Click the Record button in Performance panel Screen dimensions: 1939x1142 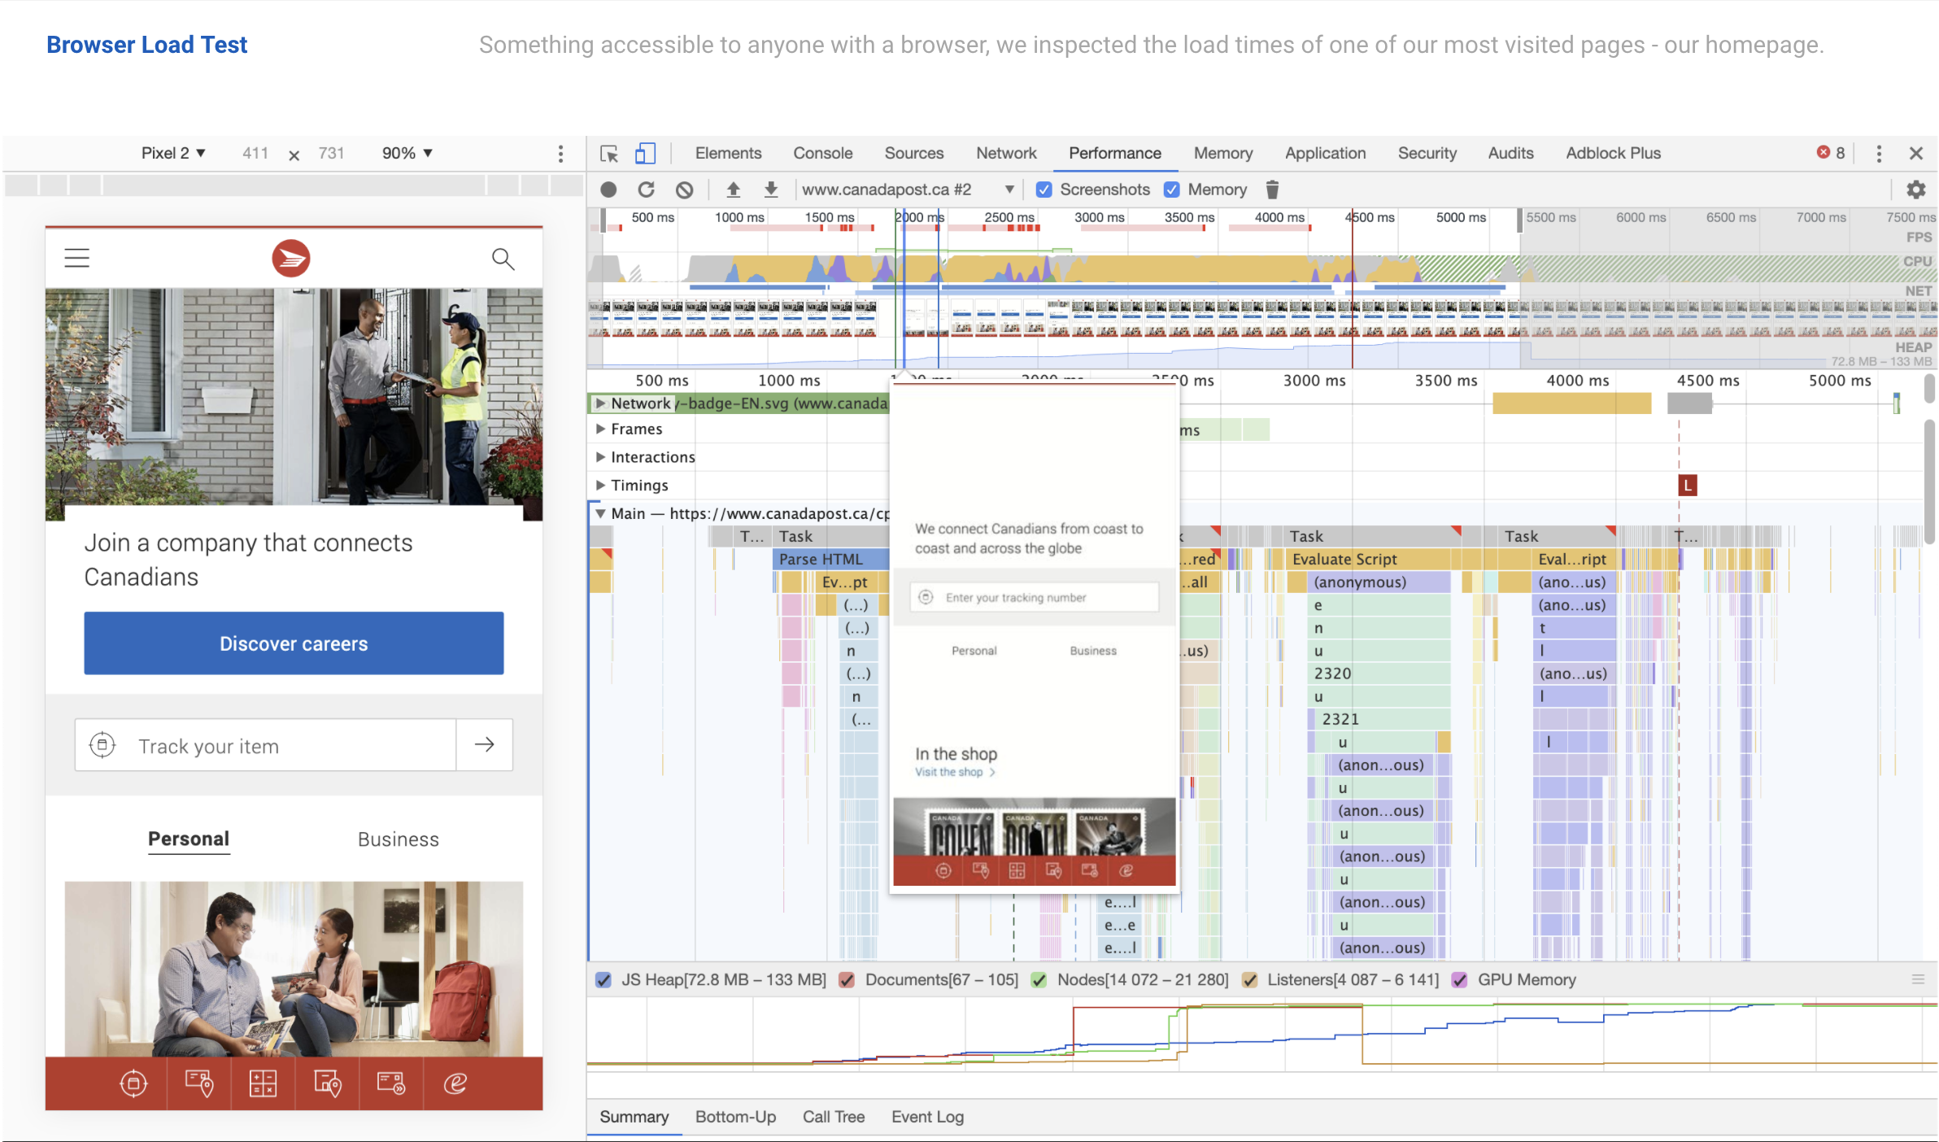click(x=610, y=189)
